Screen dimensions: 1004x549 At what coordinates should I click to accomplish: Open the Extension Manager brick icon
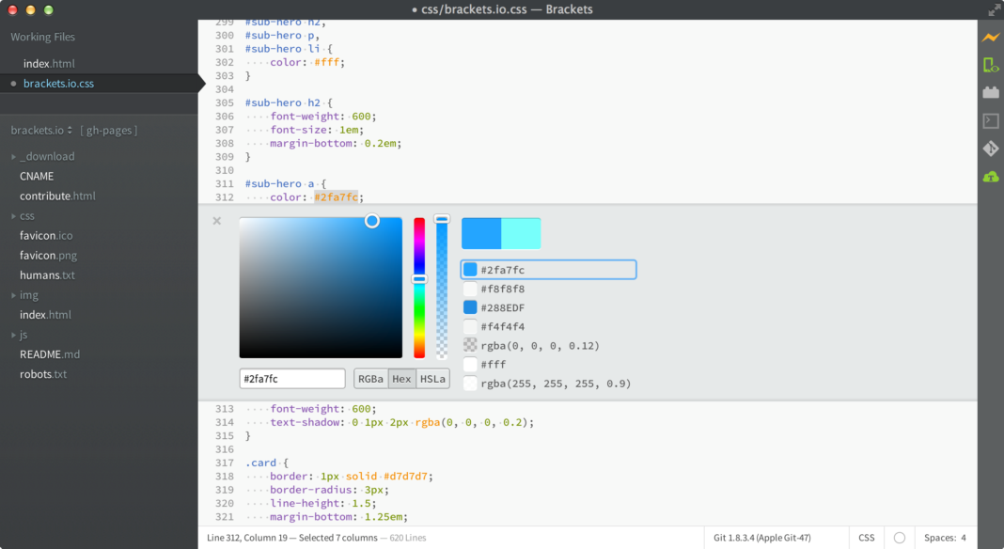pyautogui.click(x=992, y=93)
